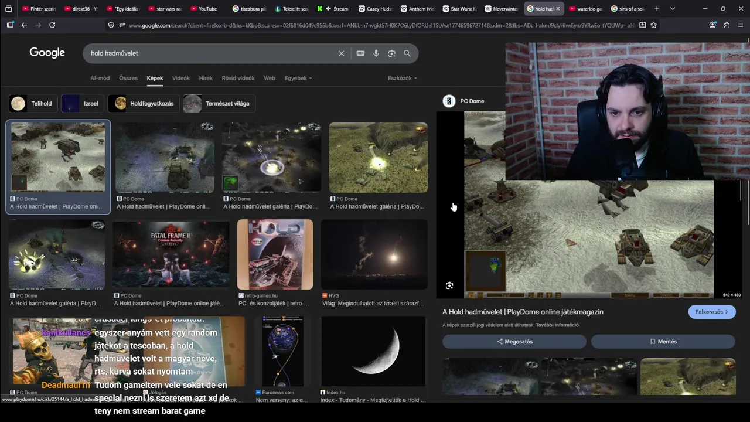The width and height of the screenshot is (750, 422).
Task: Switch to the 'direkt36' YouTube tab
Action: pyautogui.click(x=81, y=9)
